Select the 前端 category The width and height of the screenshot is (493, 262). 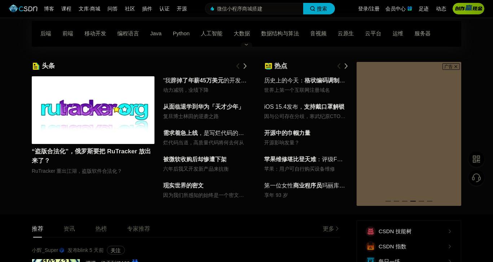coord(68,33)
